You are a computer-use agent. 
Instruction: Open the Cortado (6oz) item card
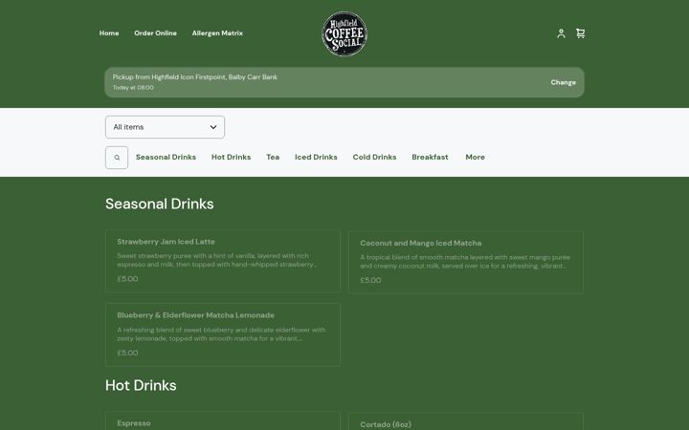(466, 421)
